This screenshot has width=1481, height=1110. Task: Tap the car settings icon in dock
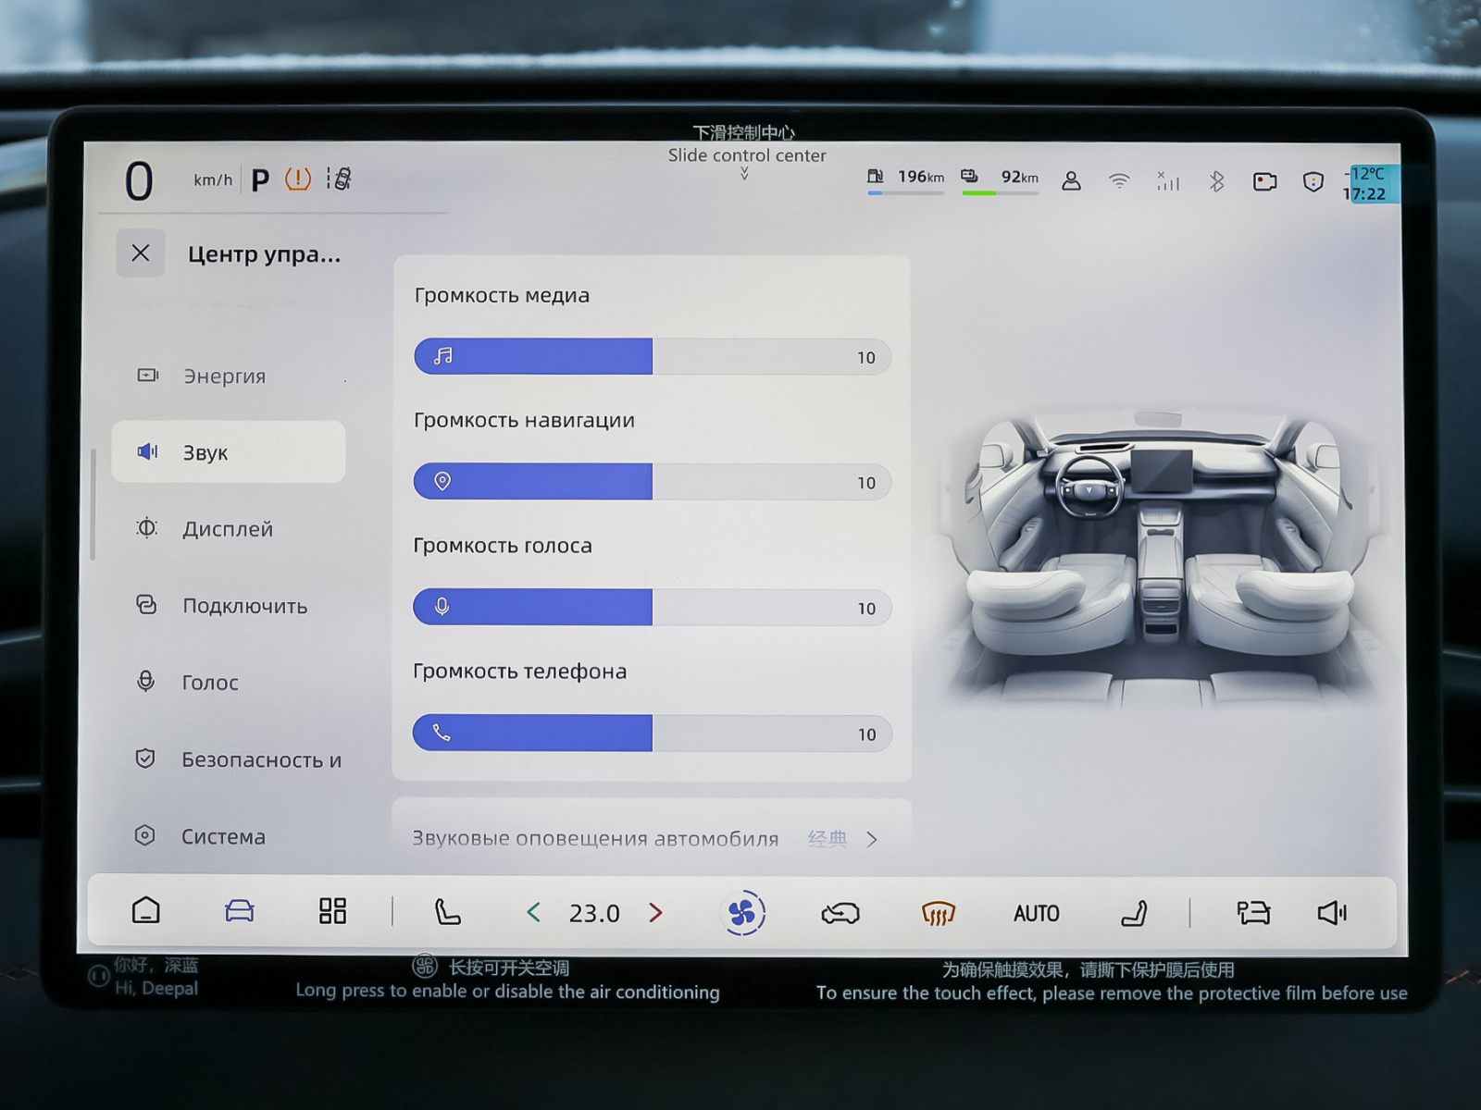[x=240, y=911]
